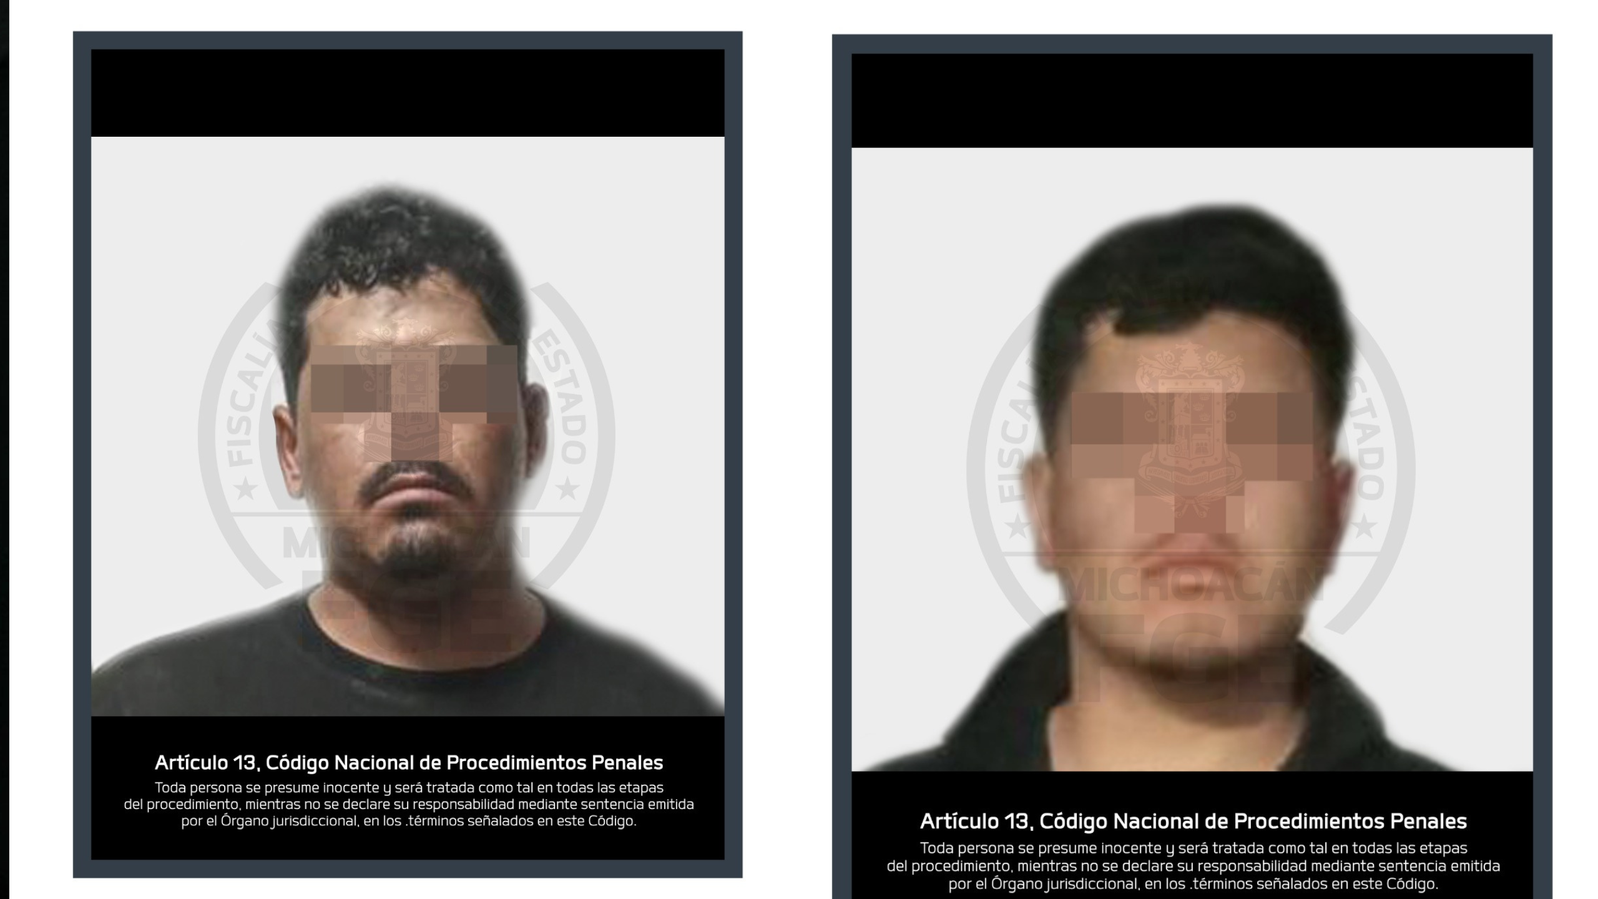This screenshot has height=899, width=1598.
Task: Click the right card's black header bar
Action: click(x=1192, y=100)
